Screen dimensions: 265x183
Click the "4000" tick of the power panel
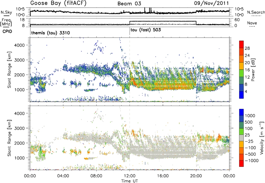pos(19,45)
